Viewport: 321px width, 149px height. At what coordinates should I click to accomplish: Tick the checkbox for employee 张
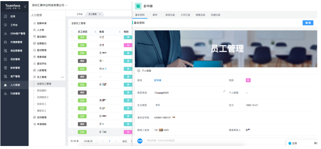(72, 108)
